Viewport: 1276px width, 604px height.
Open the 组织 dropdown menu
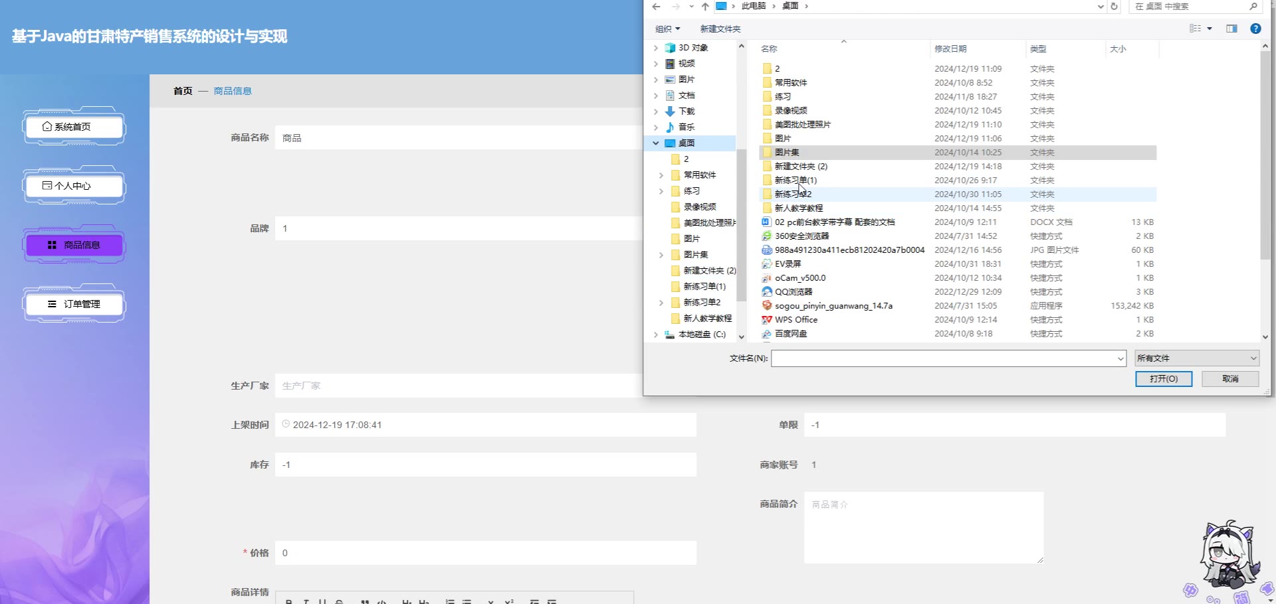point(667,29)
